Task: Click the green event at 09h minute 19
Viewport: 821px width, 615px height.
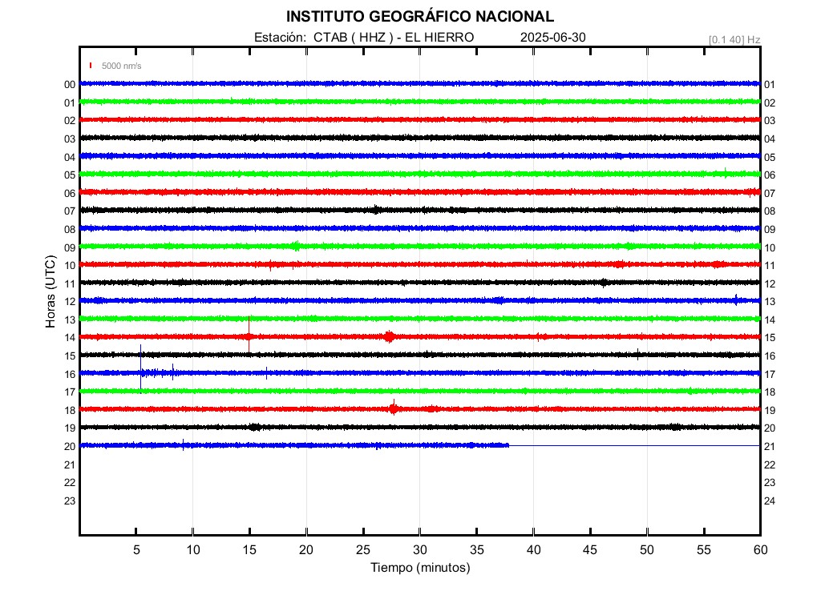Action: coord(297,246)
